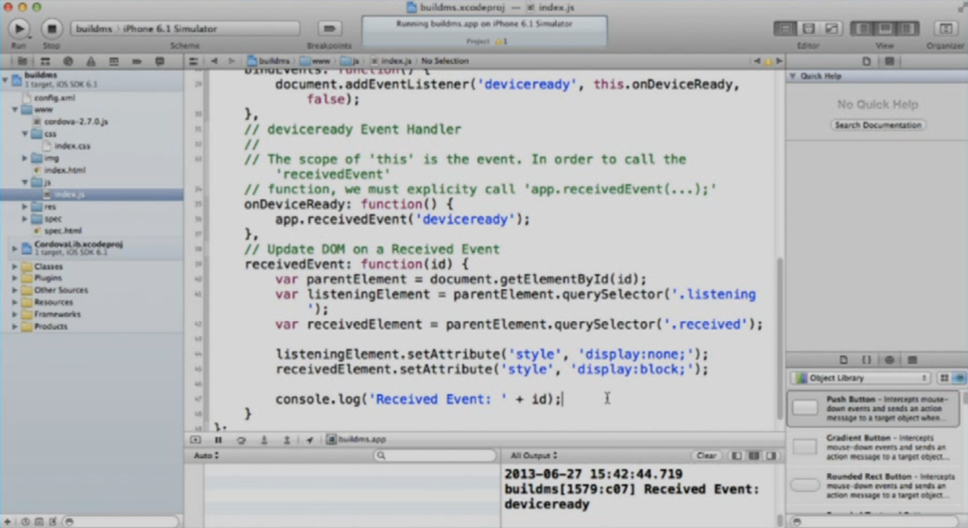968x528 pixels.
Task: Click the Step Out debug icon
Action: pyautogui.click(x=286, y=440)
